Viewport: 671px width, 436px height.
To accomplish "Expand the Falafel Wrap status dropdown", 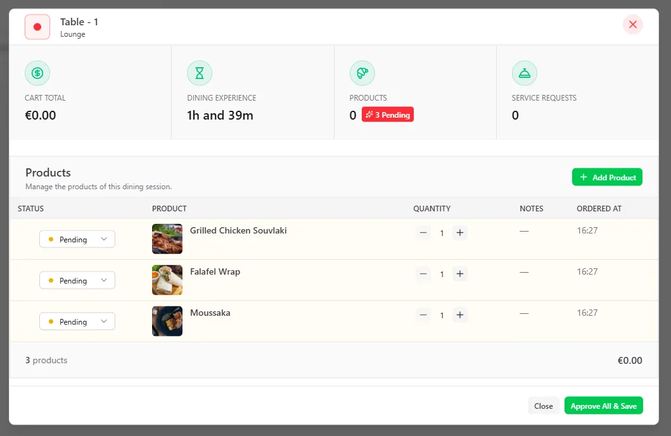I will pyautogui.click(x=77, y=281).
